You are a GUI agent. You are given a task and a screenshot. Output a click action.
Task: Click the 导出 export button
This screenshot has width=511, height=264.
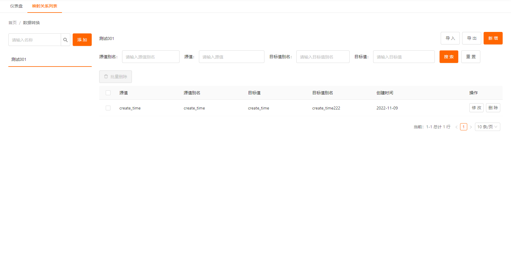[x=471, y=38]
